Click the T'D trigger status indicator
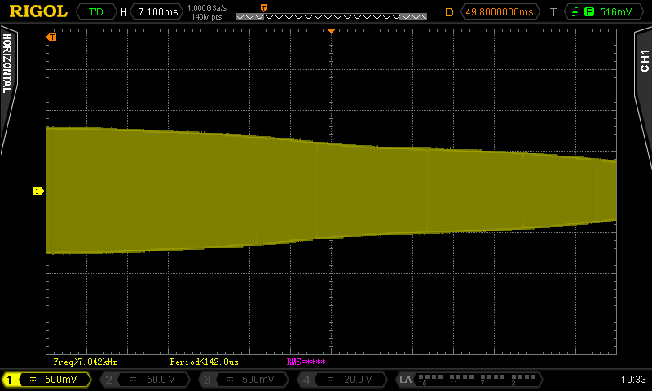This screenshot has width=652, height=391. coord(96,11)
